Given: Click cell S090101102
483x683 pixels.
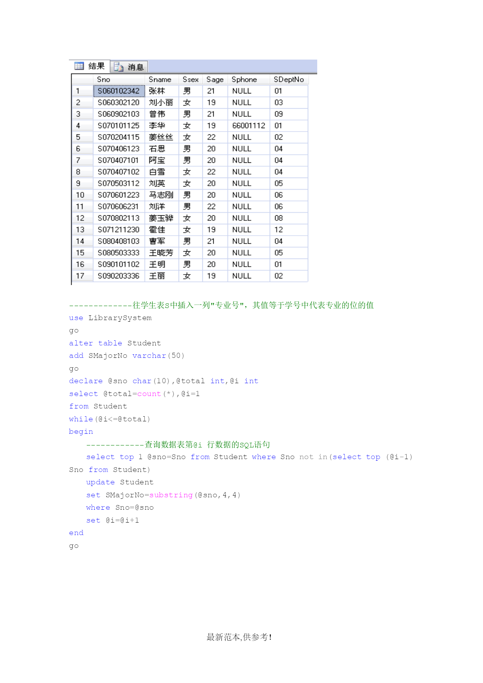Looking at the screenshot, I should pos(119,264).
